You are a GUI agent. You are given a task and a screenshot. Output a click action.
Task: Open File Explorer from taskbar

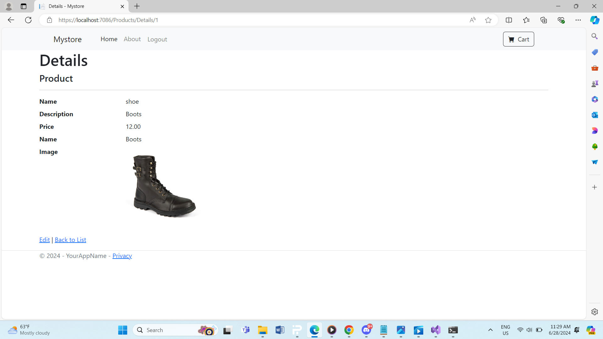(263, 330)
